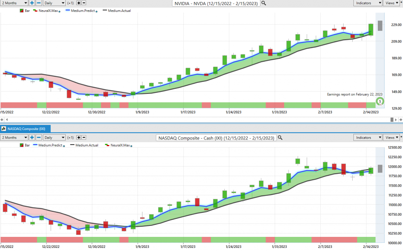This screenshot has height=251, width=403.
Task: Select the NASDAQ Composite (IXI) tab
Action: point(25,129)
